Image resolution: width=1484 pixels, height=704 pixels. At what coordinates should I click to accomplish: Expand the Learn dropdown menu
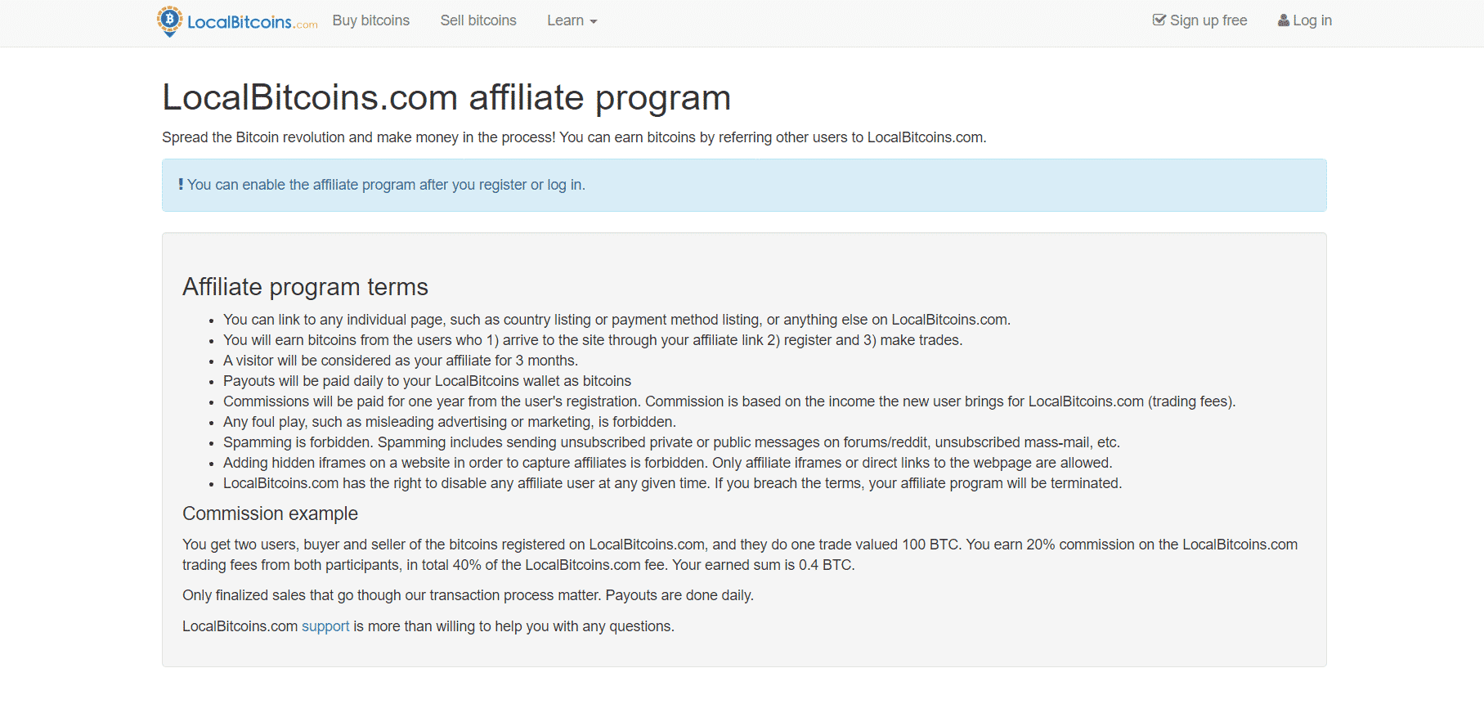[572, 20]
